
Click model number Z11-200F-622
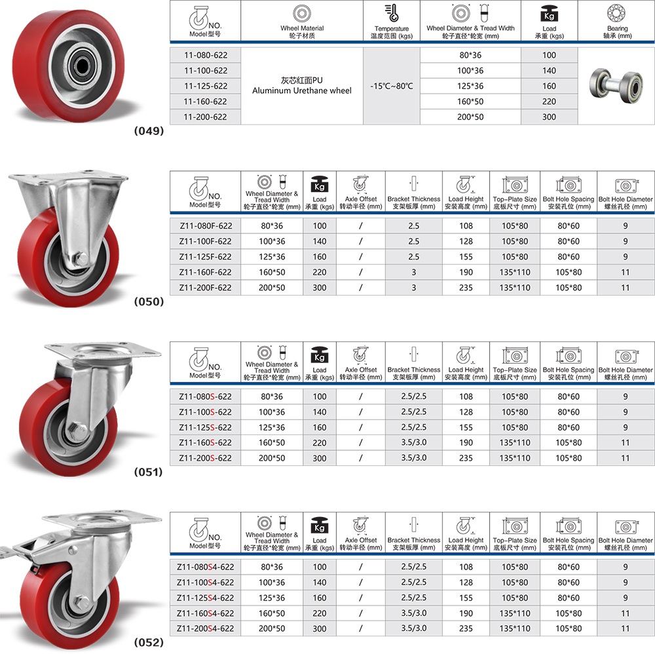206,288
